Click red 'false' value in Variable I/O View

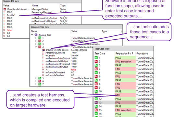[x=9, y=30]
